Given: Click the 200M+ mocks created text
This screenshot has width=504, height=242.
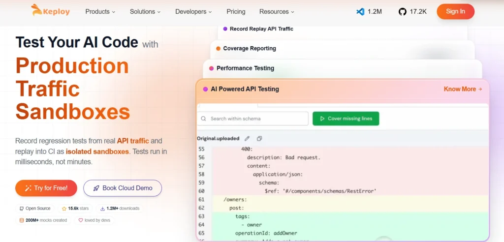Looking at the screenshot, I should (46, 220).
